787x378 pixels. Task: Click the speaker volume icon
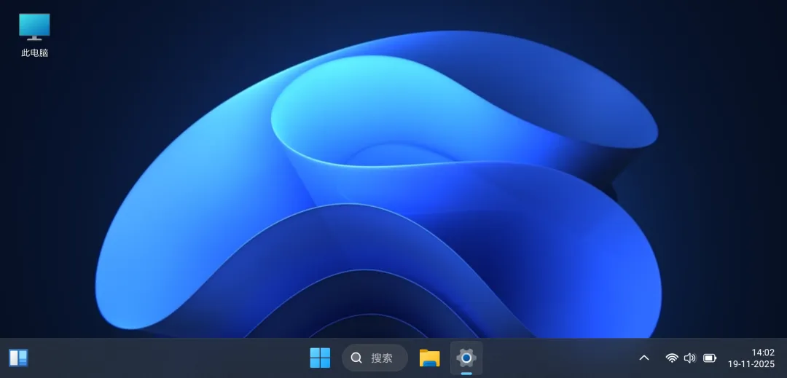[690, 358]
